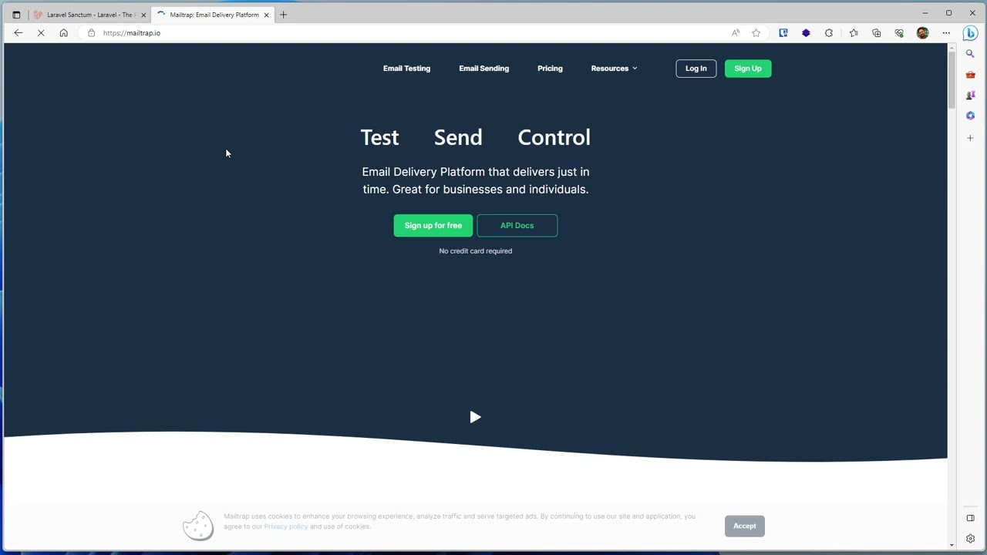Open the Extensions puzzle menu
The height and width of the screenshot is (555, 987).
click(x=829, y=33)
